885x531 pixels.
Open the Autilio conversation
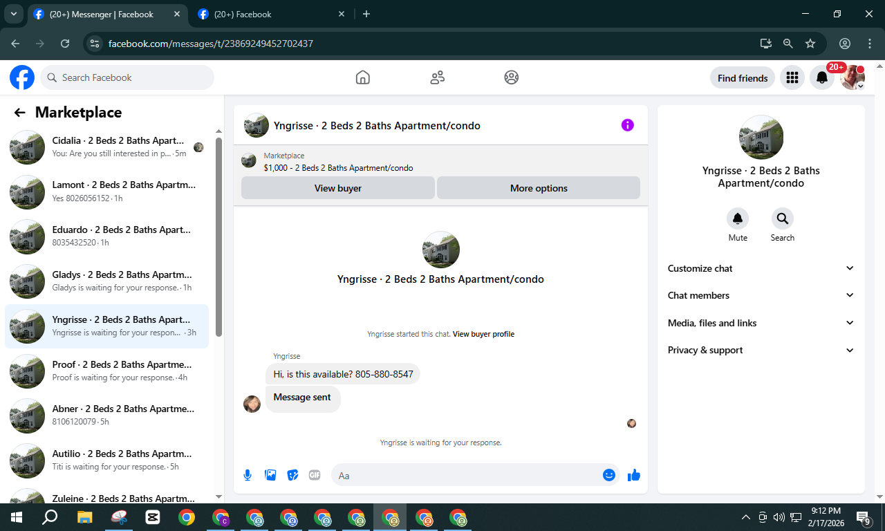[108, 460]
